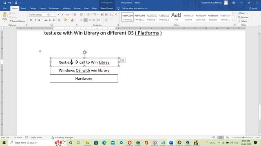Toggle Subscript formatting
Image resolution: width=261 pixels, height=146 pixels.
pyautogui.click(x=50, y=20)
